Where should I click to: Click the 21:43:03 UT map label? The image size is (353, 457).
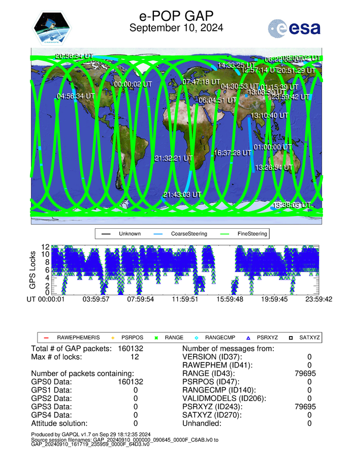[182, 195]
